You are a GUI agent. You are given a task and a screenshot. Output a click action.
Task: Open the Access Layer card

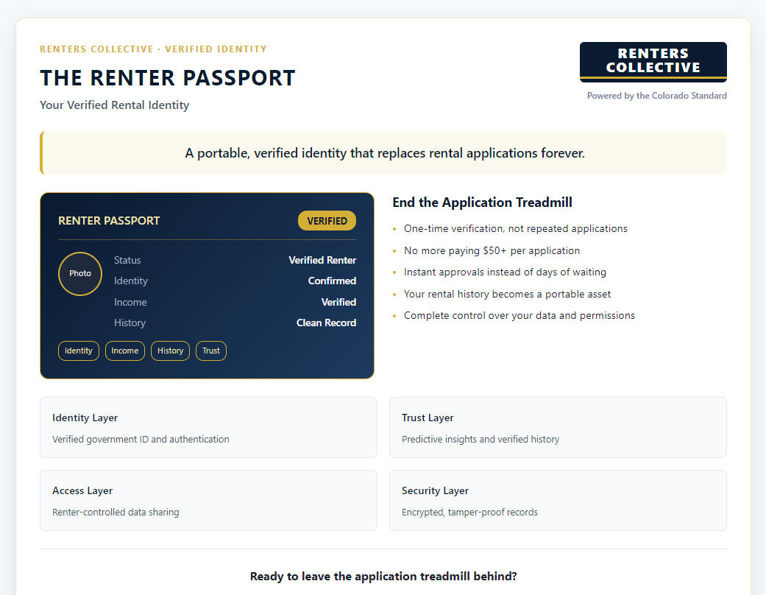[x=208, y=501]
